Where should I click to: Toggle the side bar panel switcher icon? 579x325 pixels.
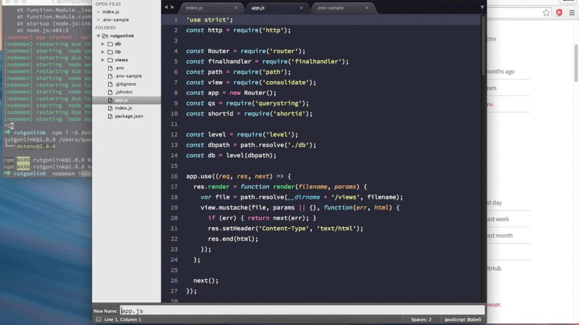pos(98,319)
